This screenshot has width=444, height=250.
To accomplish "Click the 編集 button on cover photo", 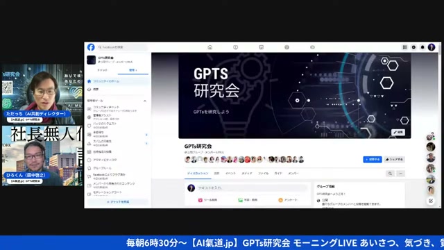I will (x=398, y=132).
